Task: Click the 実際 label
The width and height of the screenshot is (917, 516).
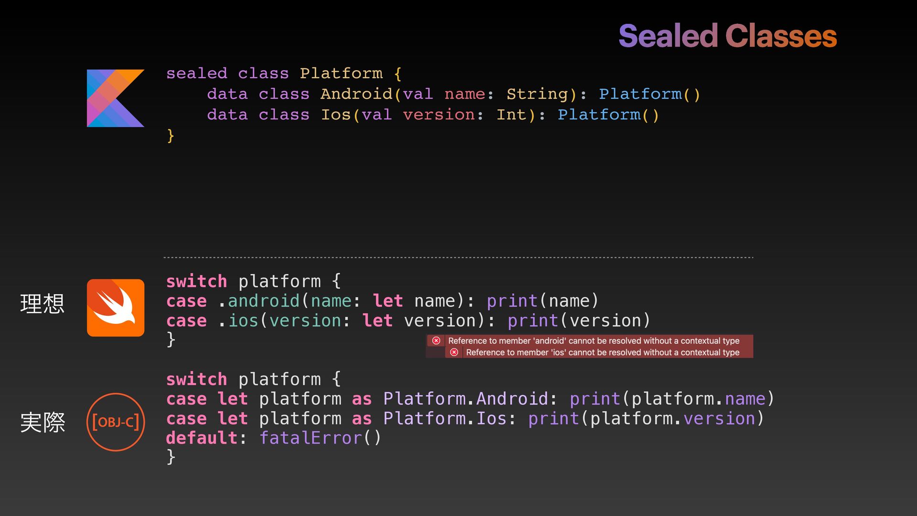Action: [42, 422]
